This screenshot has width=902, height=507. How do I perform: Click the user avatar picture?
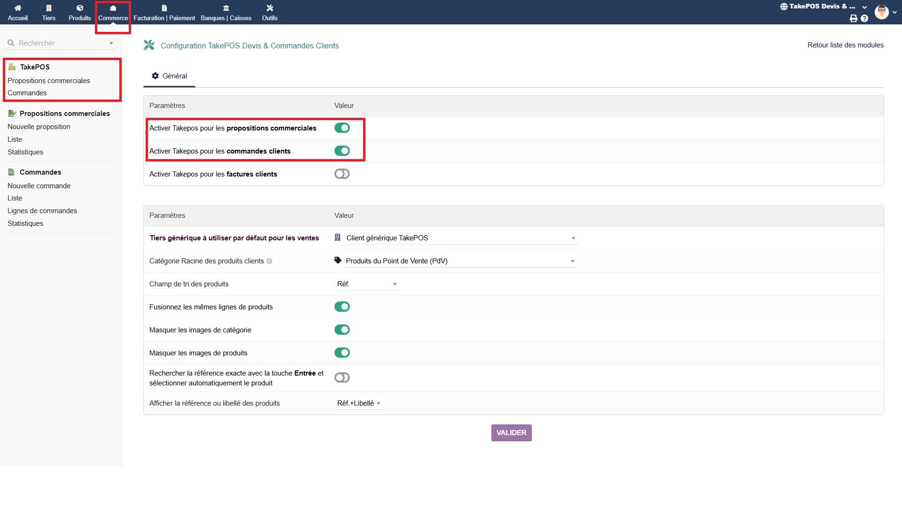(x=882, y=12)
